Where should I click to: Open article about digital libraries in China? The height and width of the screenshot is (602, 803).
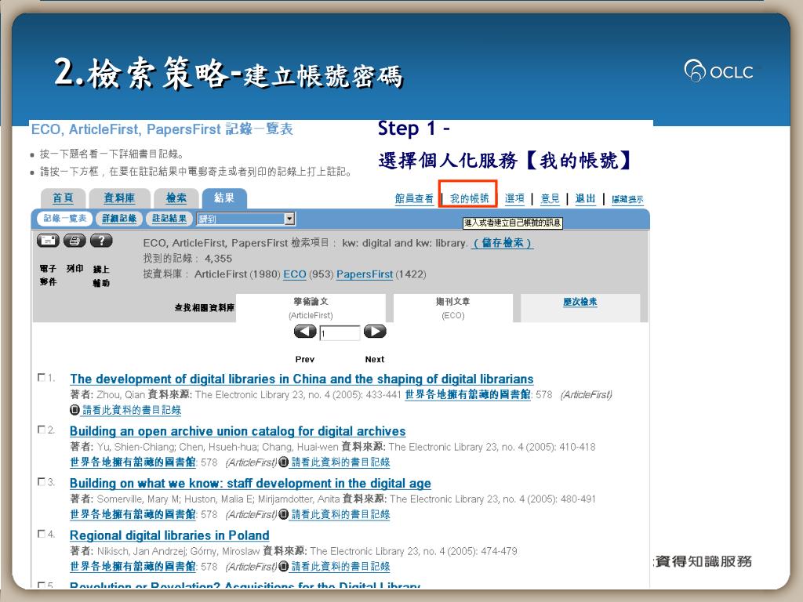tap(302, 379)
